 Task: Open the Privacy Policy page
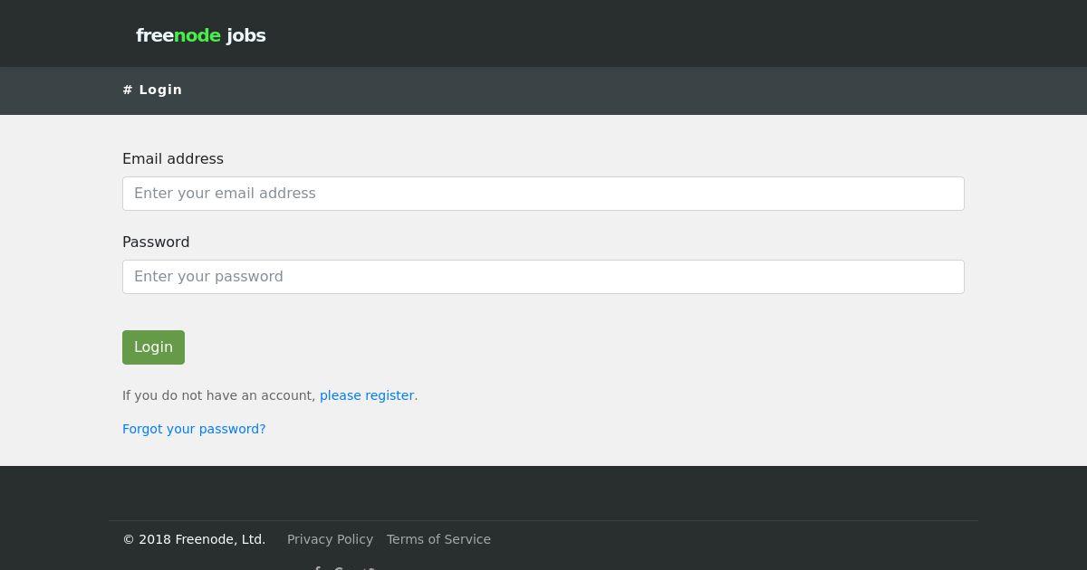point(330,539)
